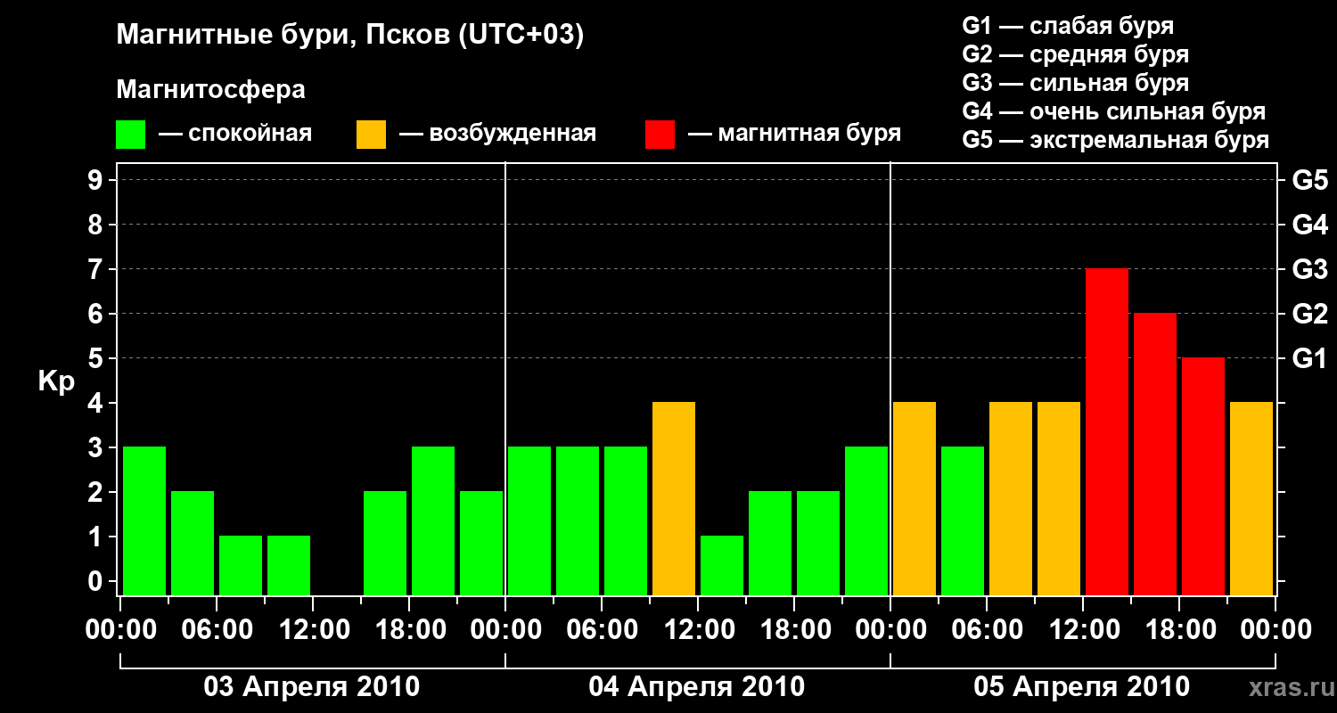Select the red Kp 6 bar on 05 April
Screen dimensions: 1337x713
(x=1155, y=454)
